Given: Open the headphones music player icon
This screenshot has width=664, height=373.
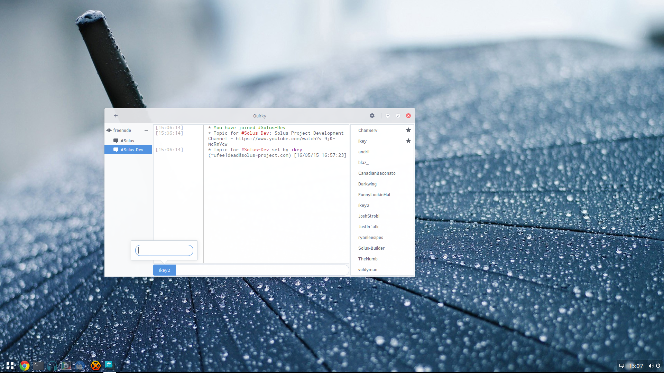Looking at the screenshot, I should [x=52, y=366].
